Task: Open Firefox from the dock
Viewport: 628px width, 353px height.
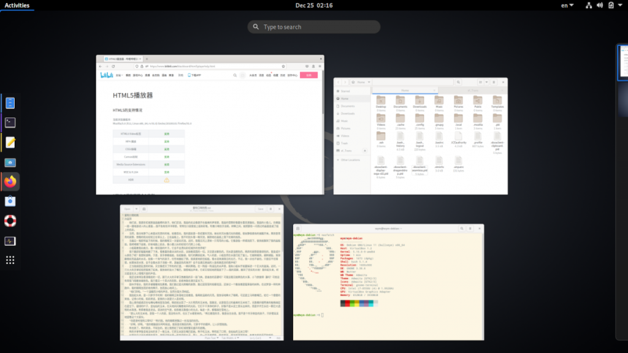Action: coord(10,181)
